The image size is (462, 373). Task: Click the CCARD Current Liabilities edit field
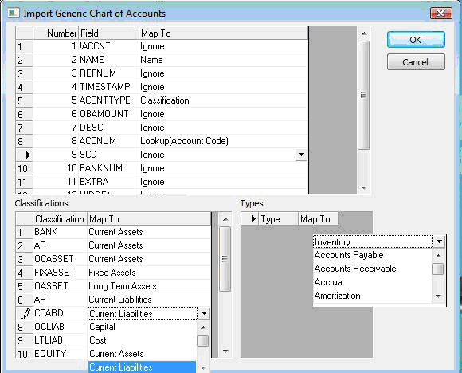[x=143, y=314]
